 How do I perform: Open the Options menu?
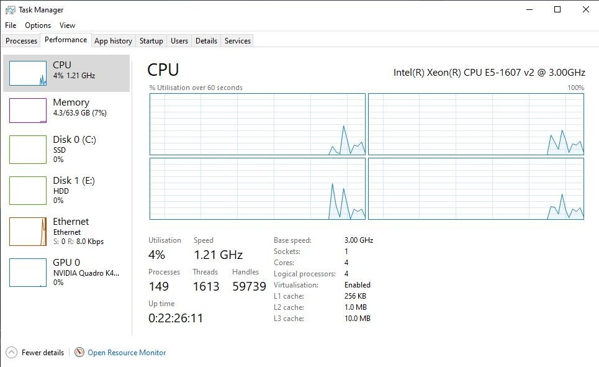[x=38, y=25]
